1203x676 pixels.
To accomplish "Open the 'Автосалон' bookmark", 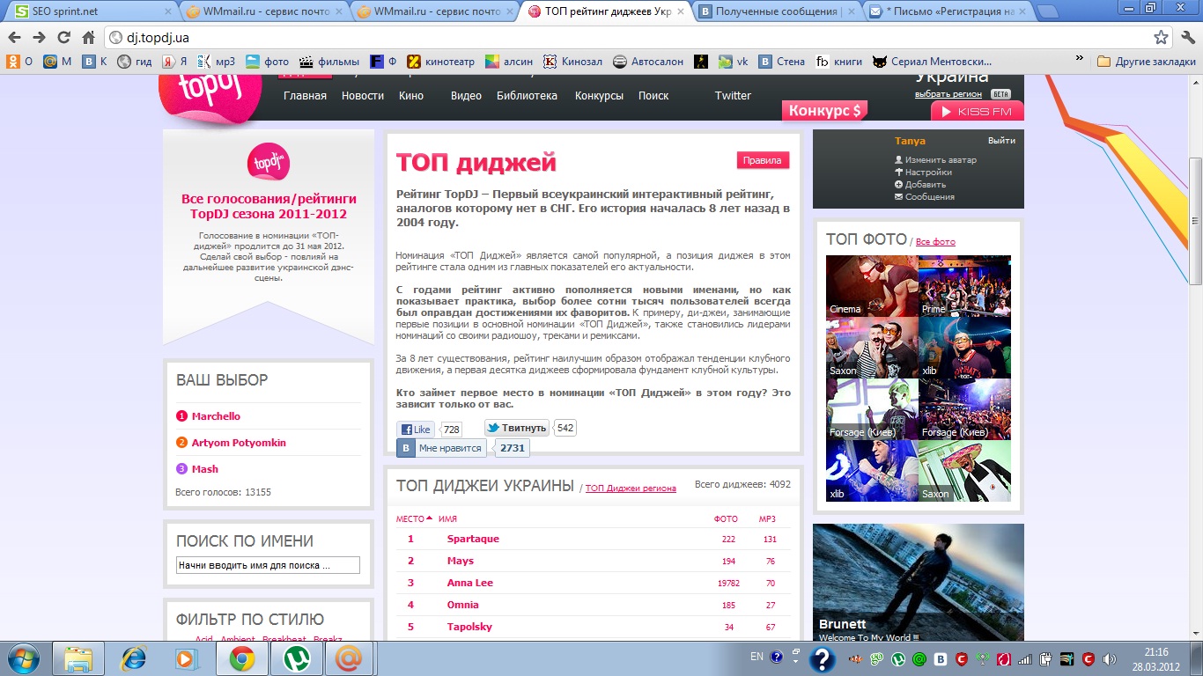I will pyautogui.click(x=648, y=62).
